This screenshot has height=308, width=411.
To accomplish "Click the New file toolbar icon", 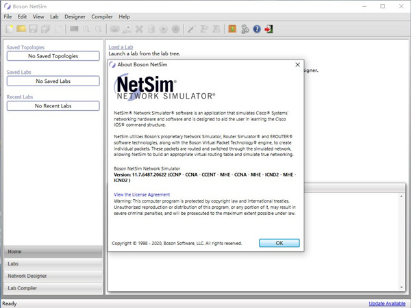I will tap(10, 29).
